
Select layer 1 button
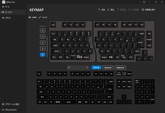tap(43, 49)
